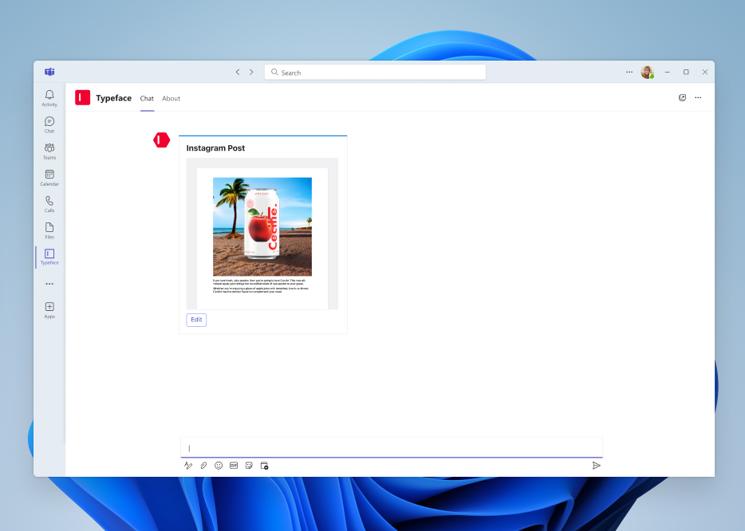Edit the Instagram Post draft
The width and height of the screenshot is (745, 531).
(196, 319)
